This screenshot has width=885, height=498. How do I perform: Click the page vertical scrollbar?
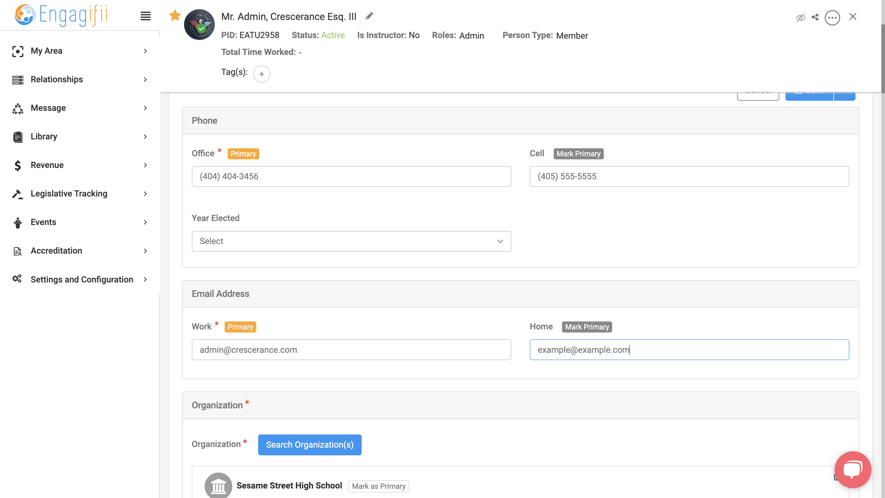(x=882, y=58)
